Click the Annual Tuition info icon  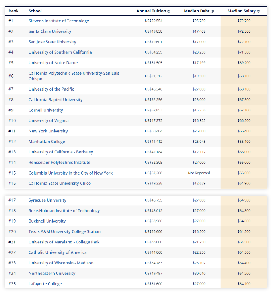tap(169, 11)
